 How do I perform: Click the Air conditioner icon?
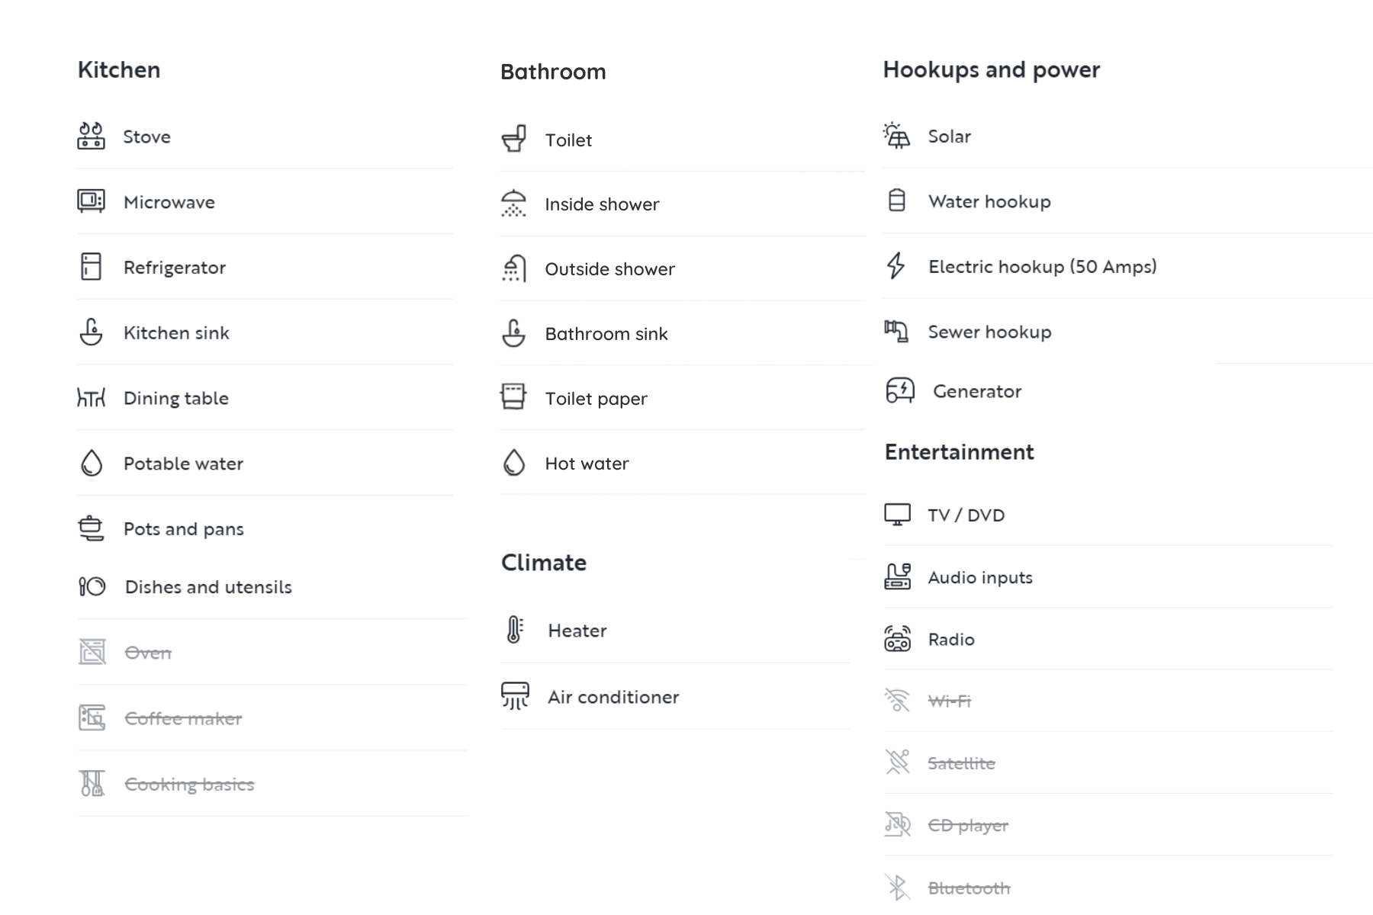[x=515, y=696]
